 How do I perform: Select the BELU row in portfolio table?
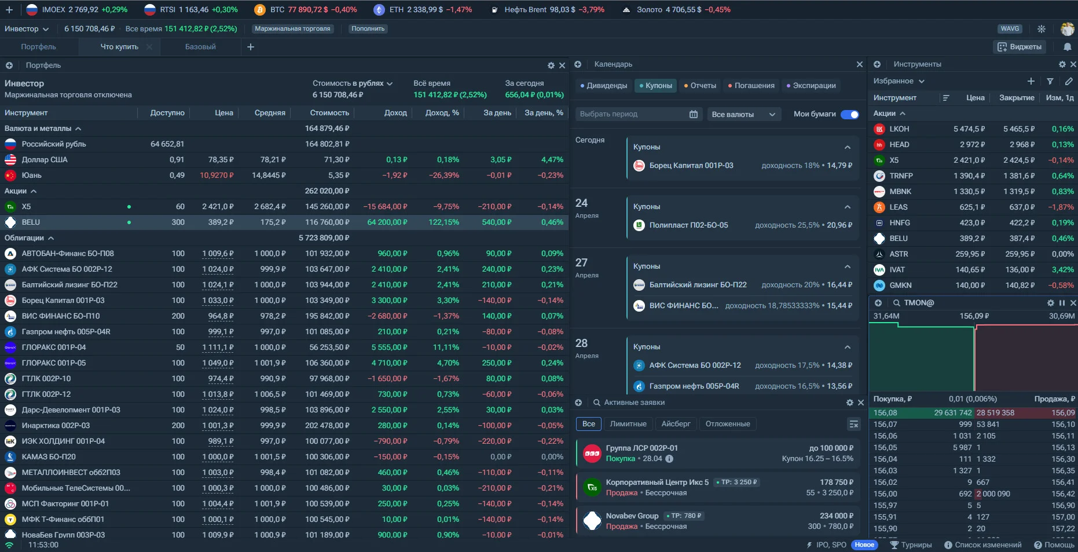(284, 222)
